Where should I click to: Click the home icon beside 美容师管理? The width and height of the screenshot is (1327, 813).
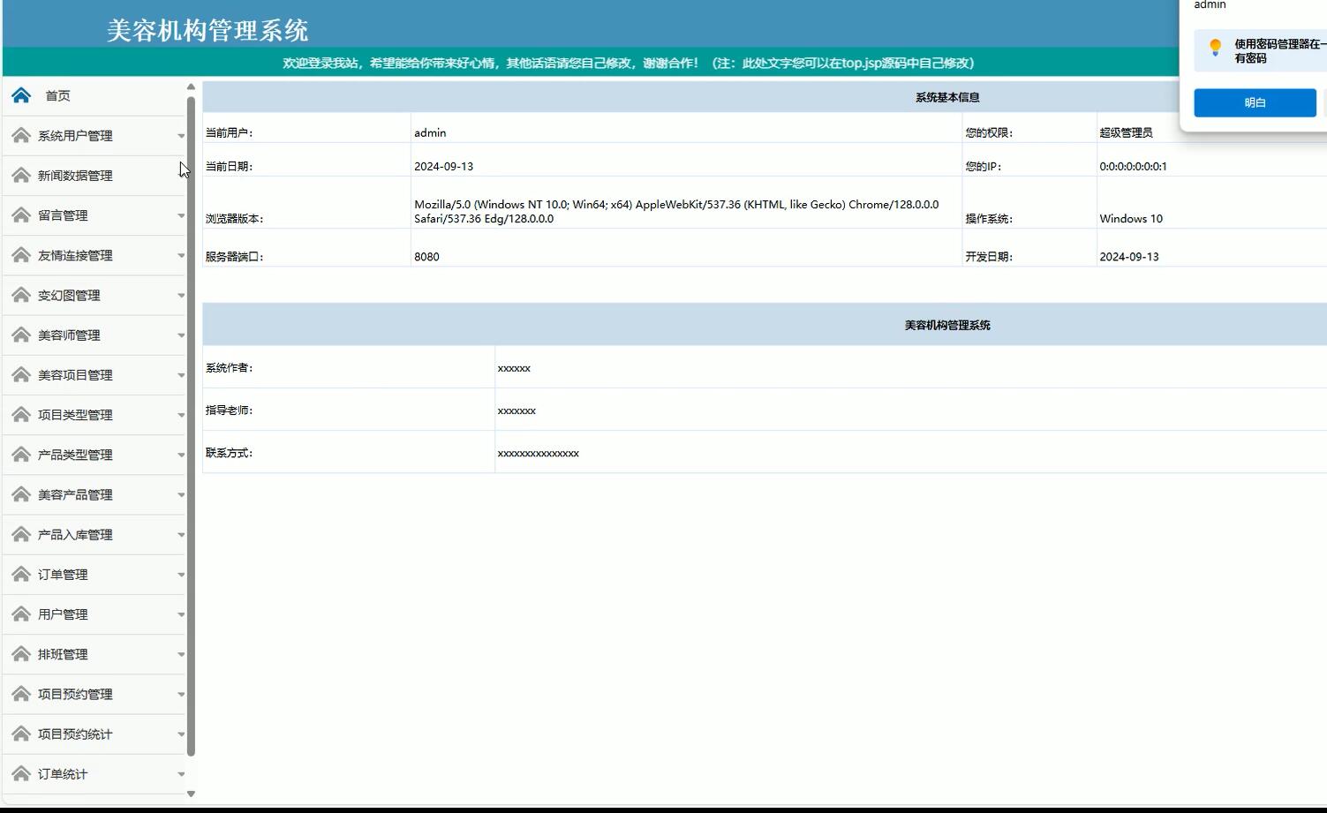click(x=20, y=335)
